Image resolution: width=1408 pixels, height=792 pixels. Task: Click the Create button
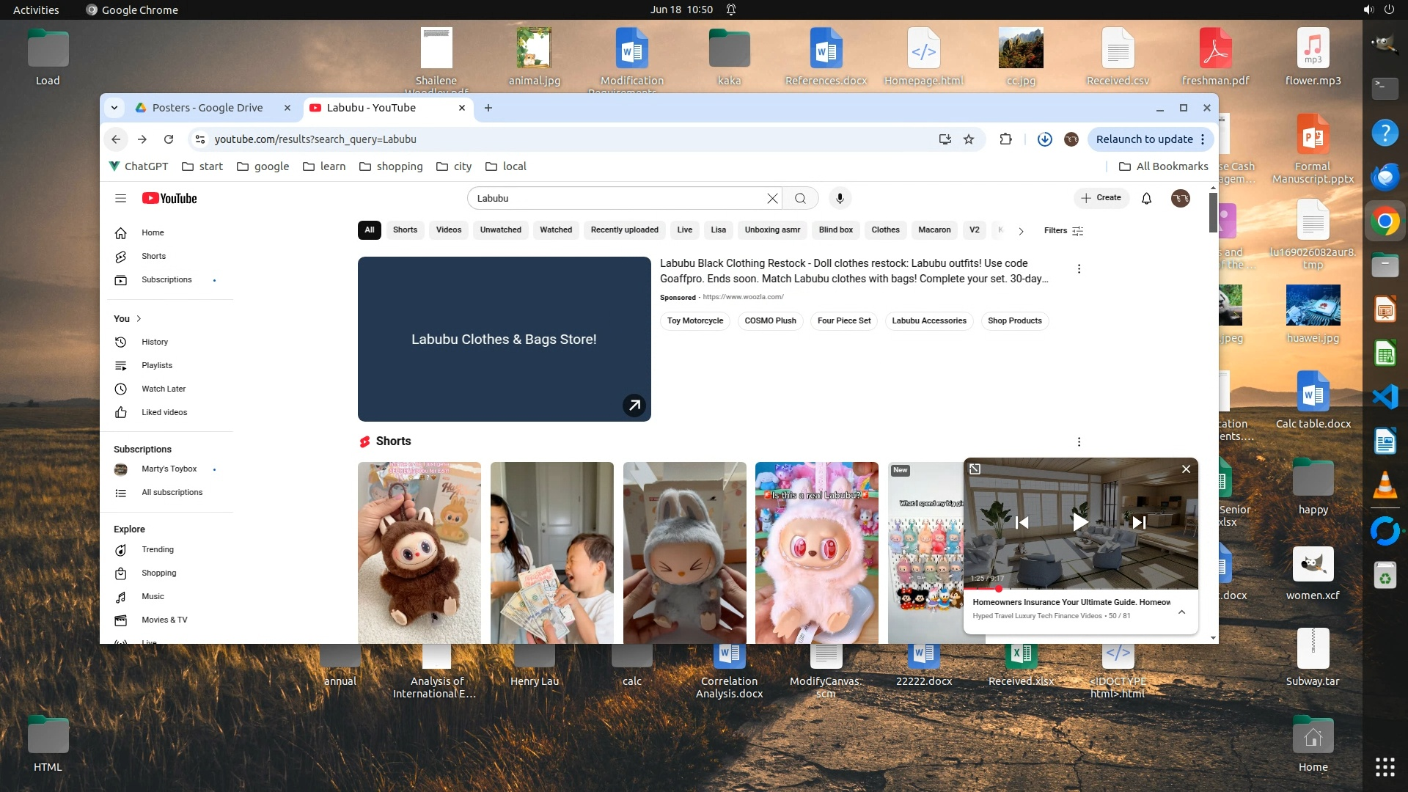pyautogui.click(x=1101, y=198)
